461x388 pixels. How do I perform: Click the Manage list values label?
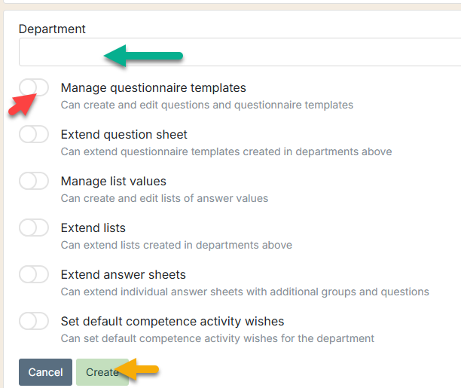point(114,182)
